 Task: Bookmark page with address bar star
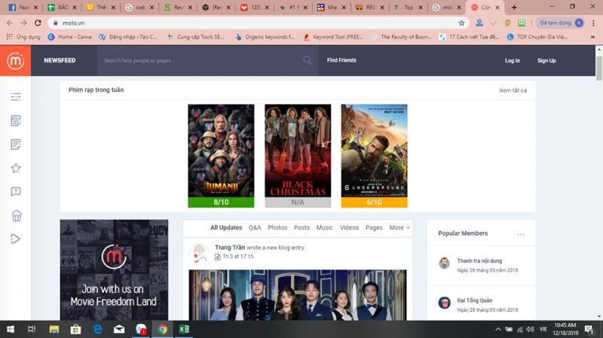(462, 23)
